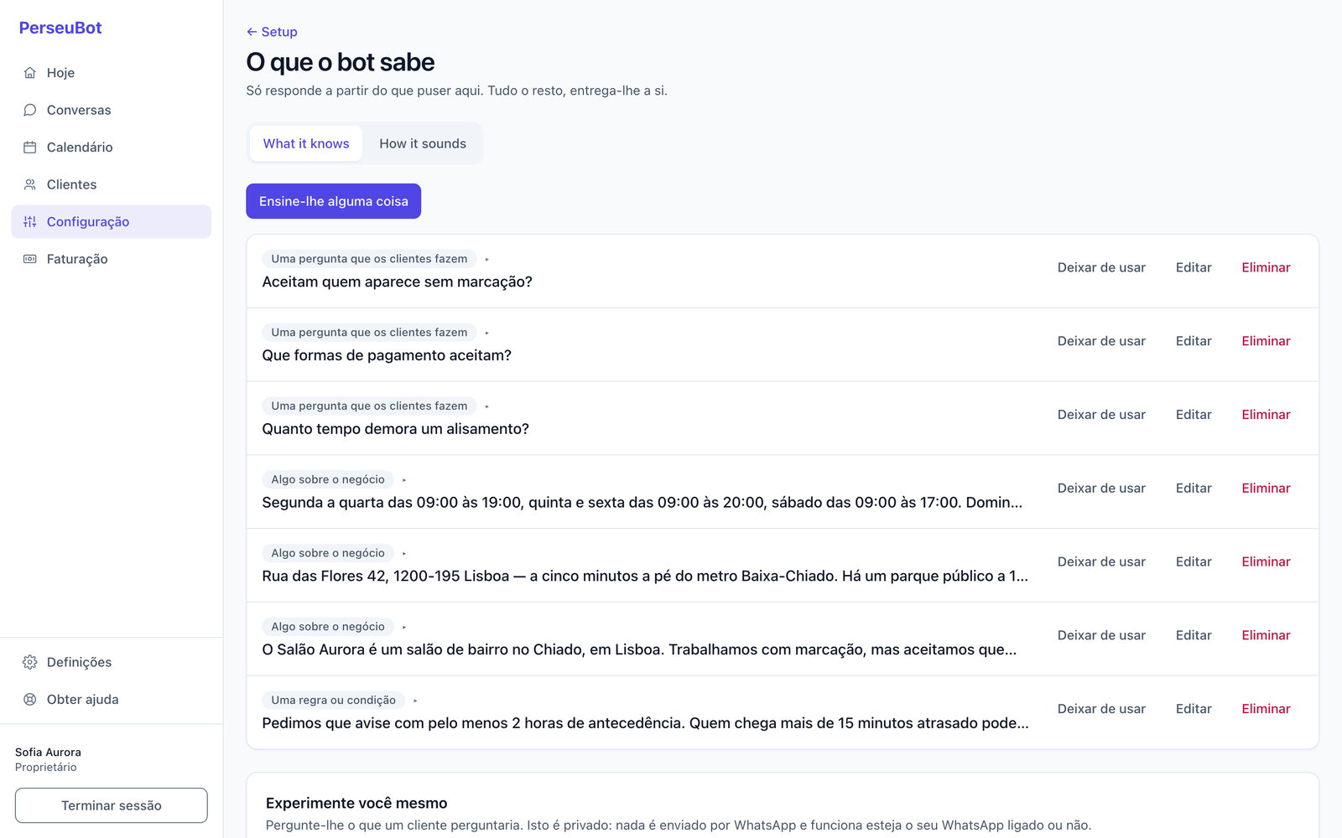Click the text 'Quanto tempo demora um alisamento?'
The width and height of the screenshot is (1342, 838).
click(395, 429)
